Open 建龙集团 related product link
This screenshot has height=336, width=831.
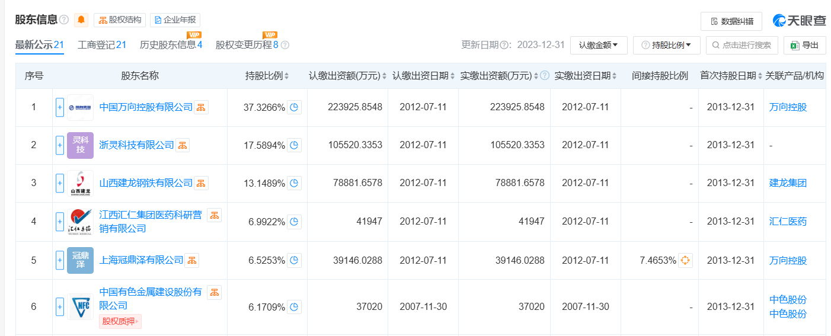pos(788,183)
